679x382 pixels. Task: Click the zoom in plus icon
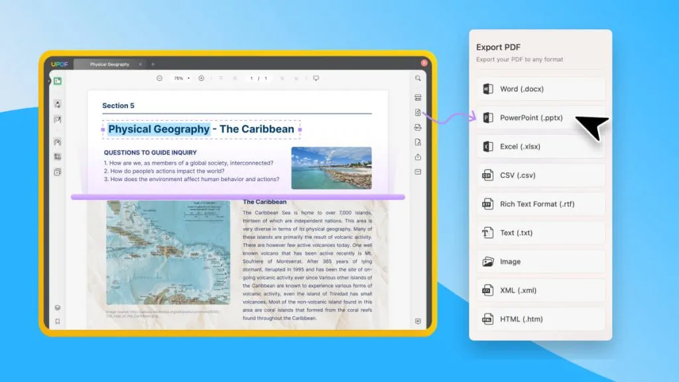(202, 78)
